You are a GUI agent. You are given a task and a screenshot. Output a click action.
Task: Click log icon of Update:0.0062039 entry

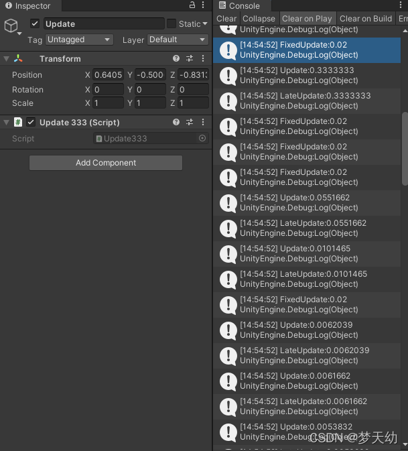[x=228, y=330]
